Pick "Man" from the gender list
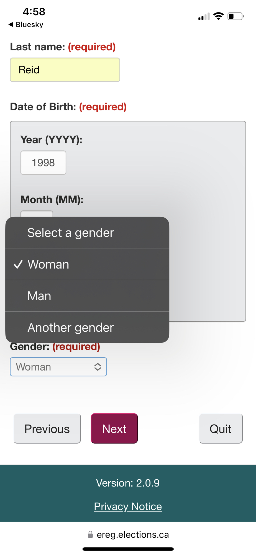The height and width of the screenshot is (556, 256). coord(87,296)
